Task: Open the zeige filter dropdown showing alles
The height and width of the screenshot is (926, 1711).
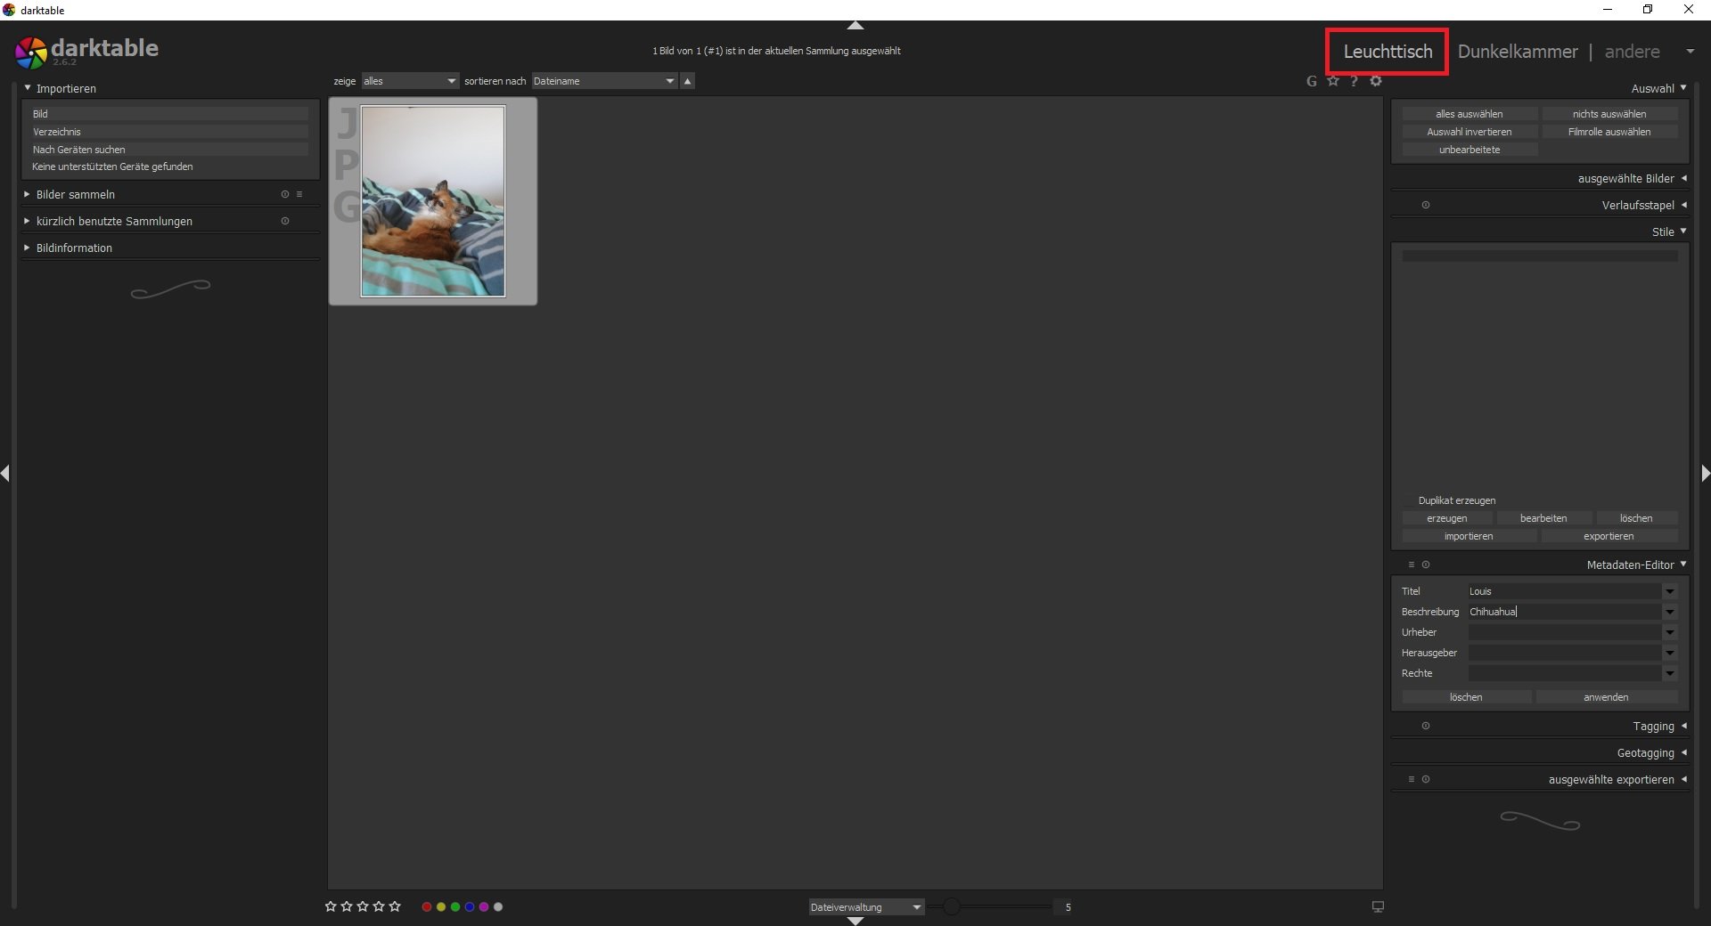Action: click(410, 81)
